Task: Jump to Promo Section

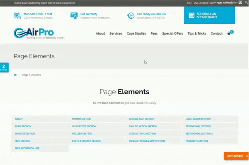Action: (82, 119)
